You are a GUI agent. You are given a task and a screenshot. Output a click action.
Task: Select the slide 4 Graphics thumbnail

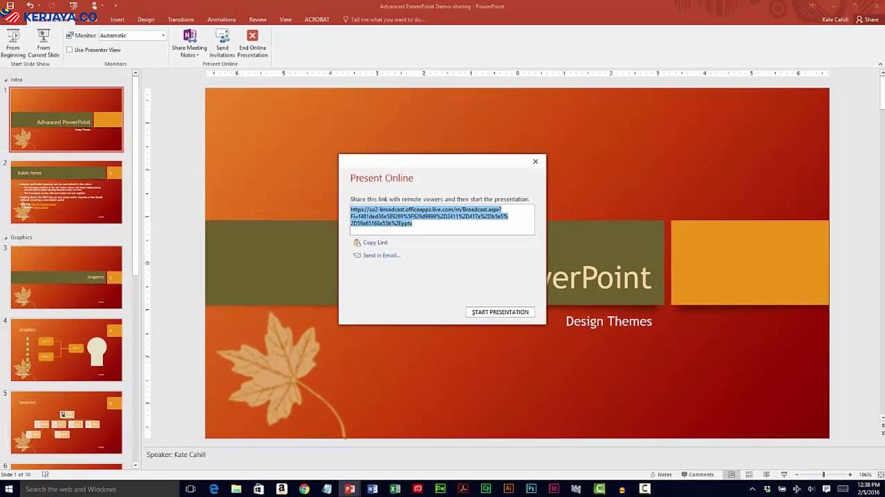tap(66, 350)
